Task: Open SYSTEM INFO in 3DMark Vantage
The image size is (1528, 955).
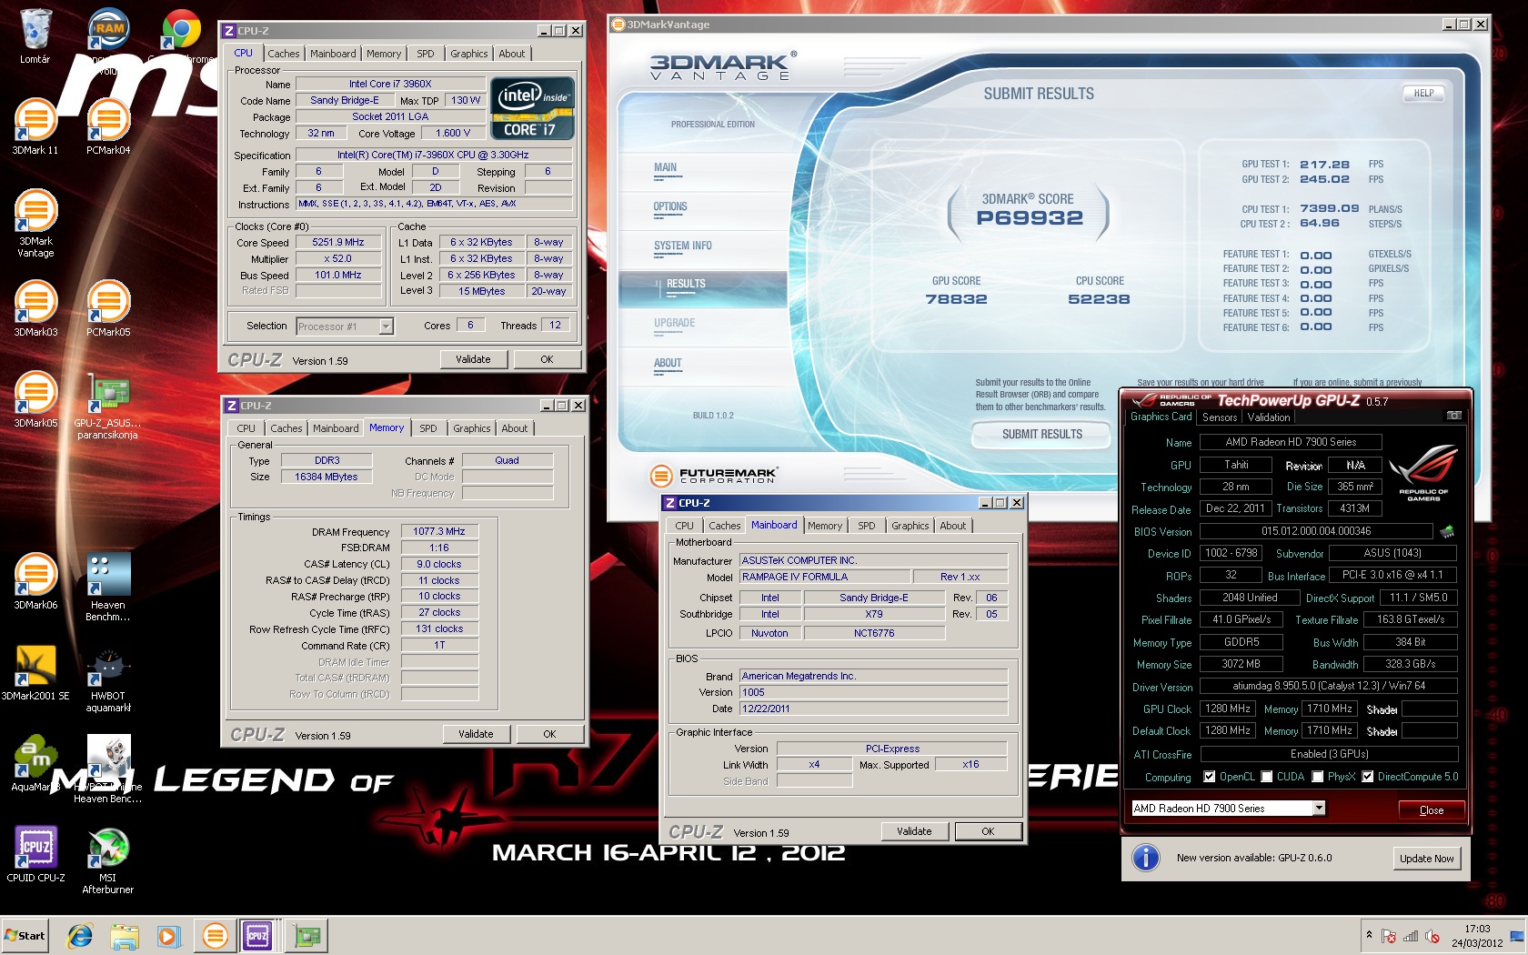Action: (x=683, y=246)
